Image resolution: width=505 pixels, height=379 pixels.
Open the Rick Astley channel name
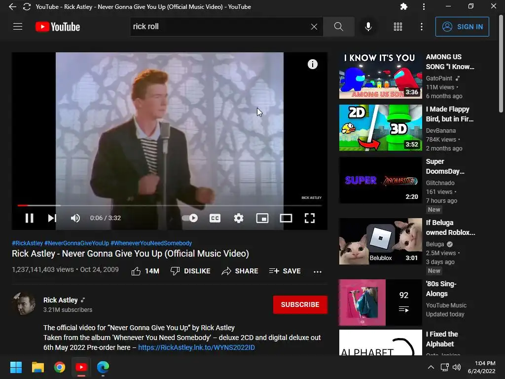(x=61, y=300)
